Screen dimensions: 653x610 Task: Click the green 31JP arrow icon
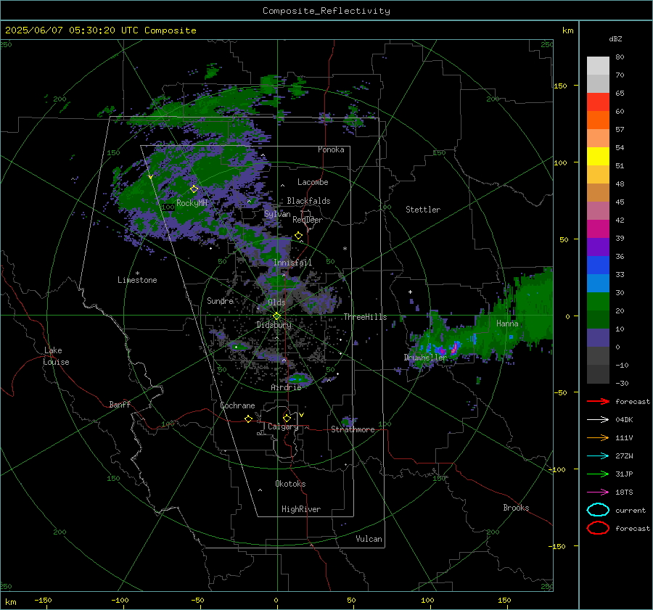598,474
